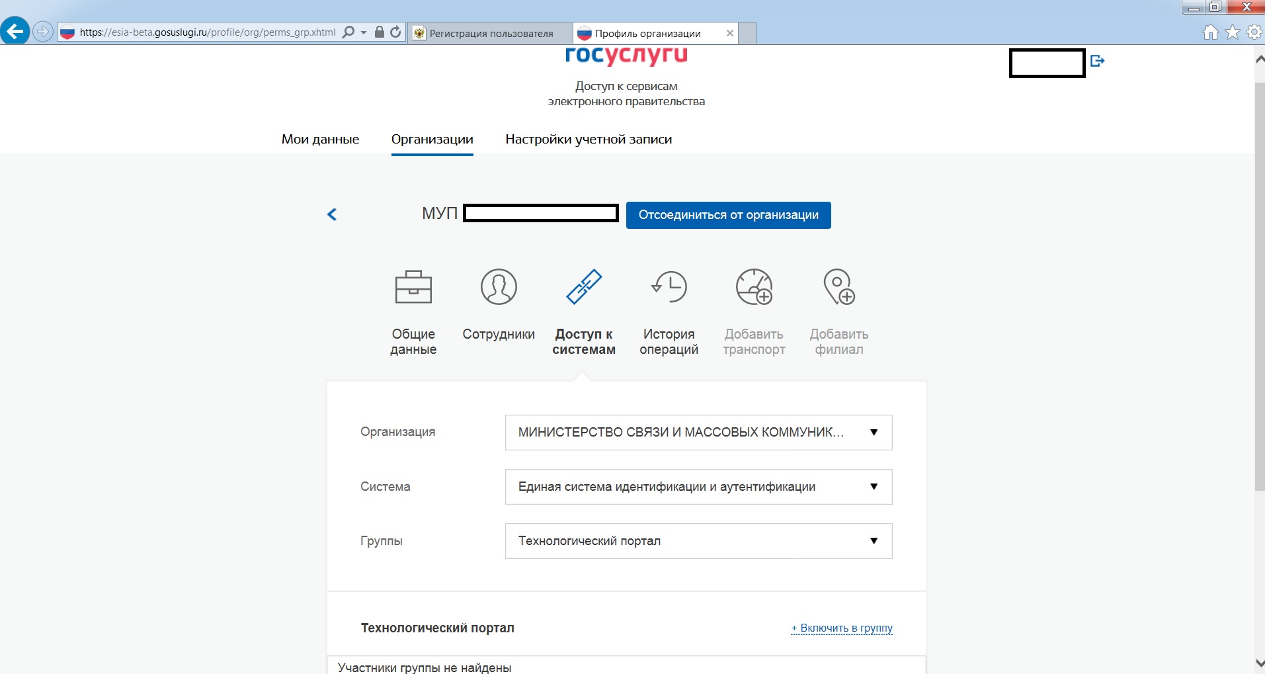This screenshot has width=1265, height=674.
Task: Open the address bar dropdown arrow
Action: tap(364, 32)
